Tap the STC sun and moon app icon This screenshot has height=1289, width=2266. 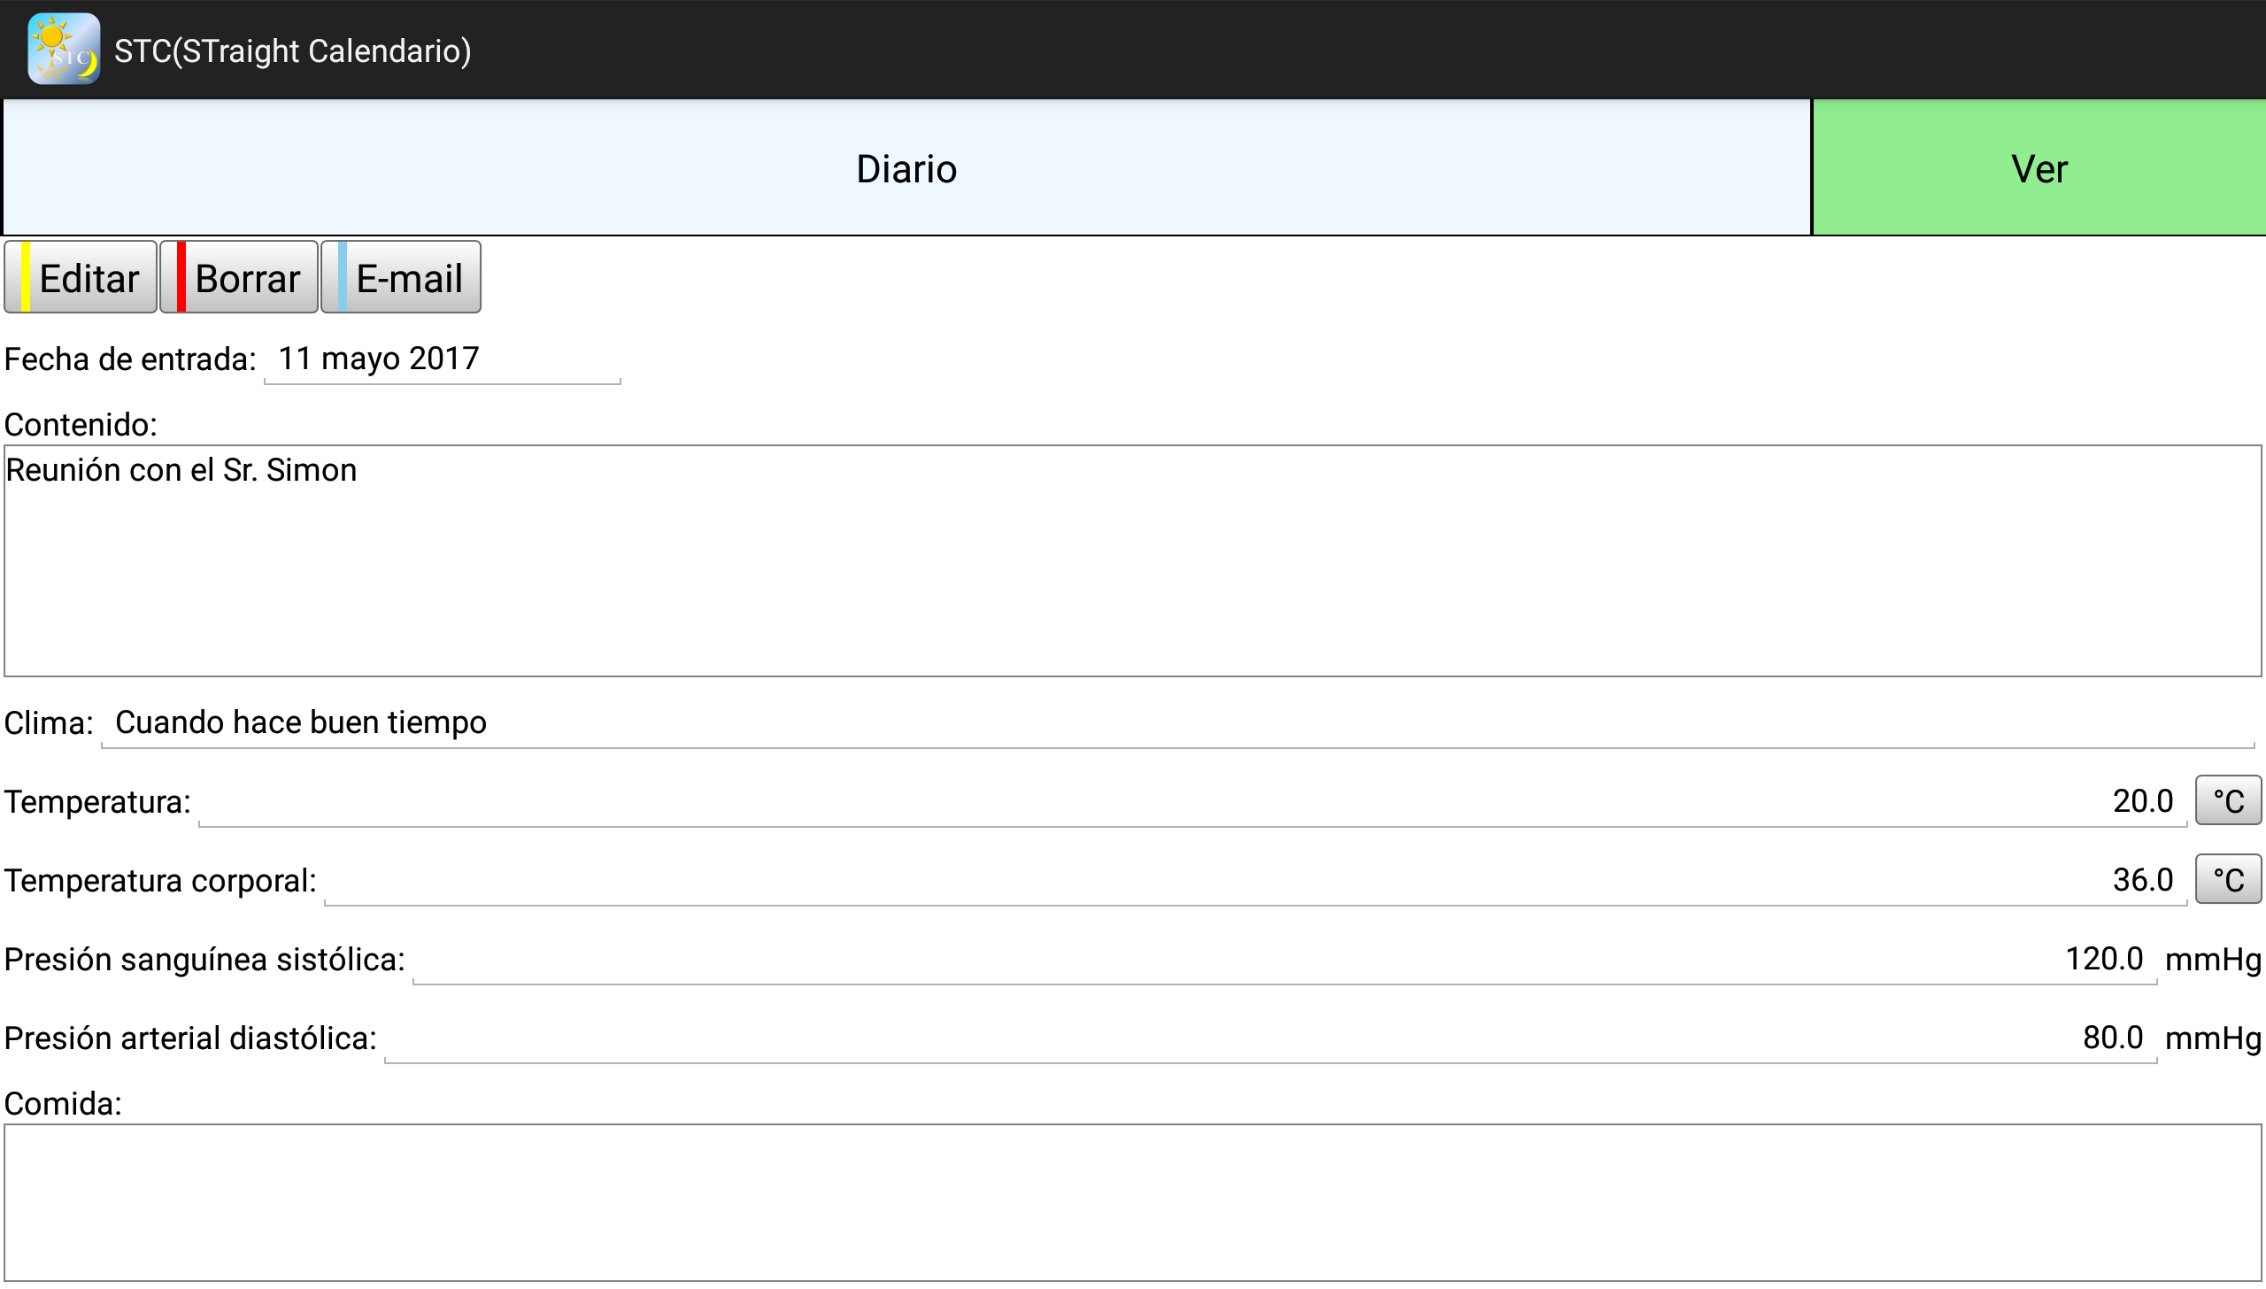64,50
